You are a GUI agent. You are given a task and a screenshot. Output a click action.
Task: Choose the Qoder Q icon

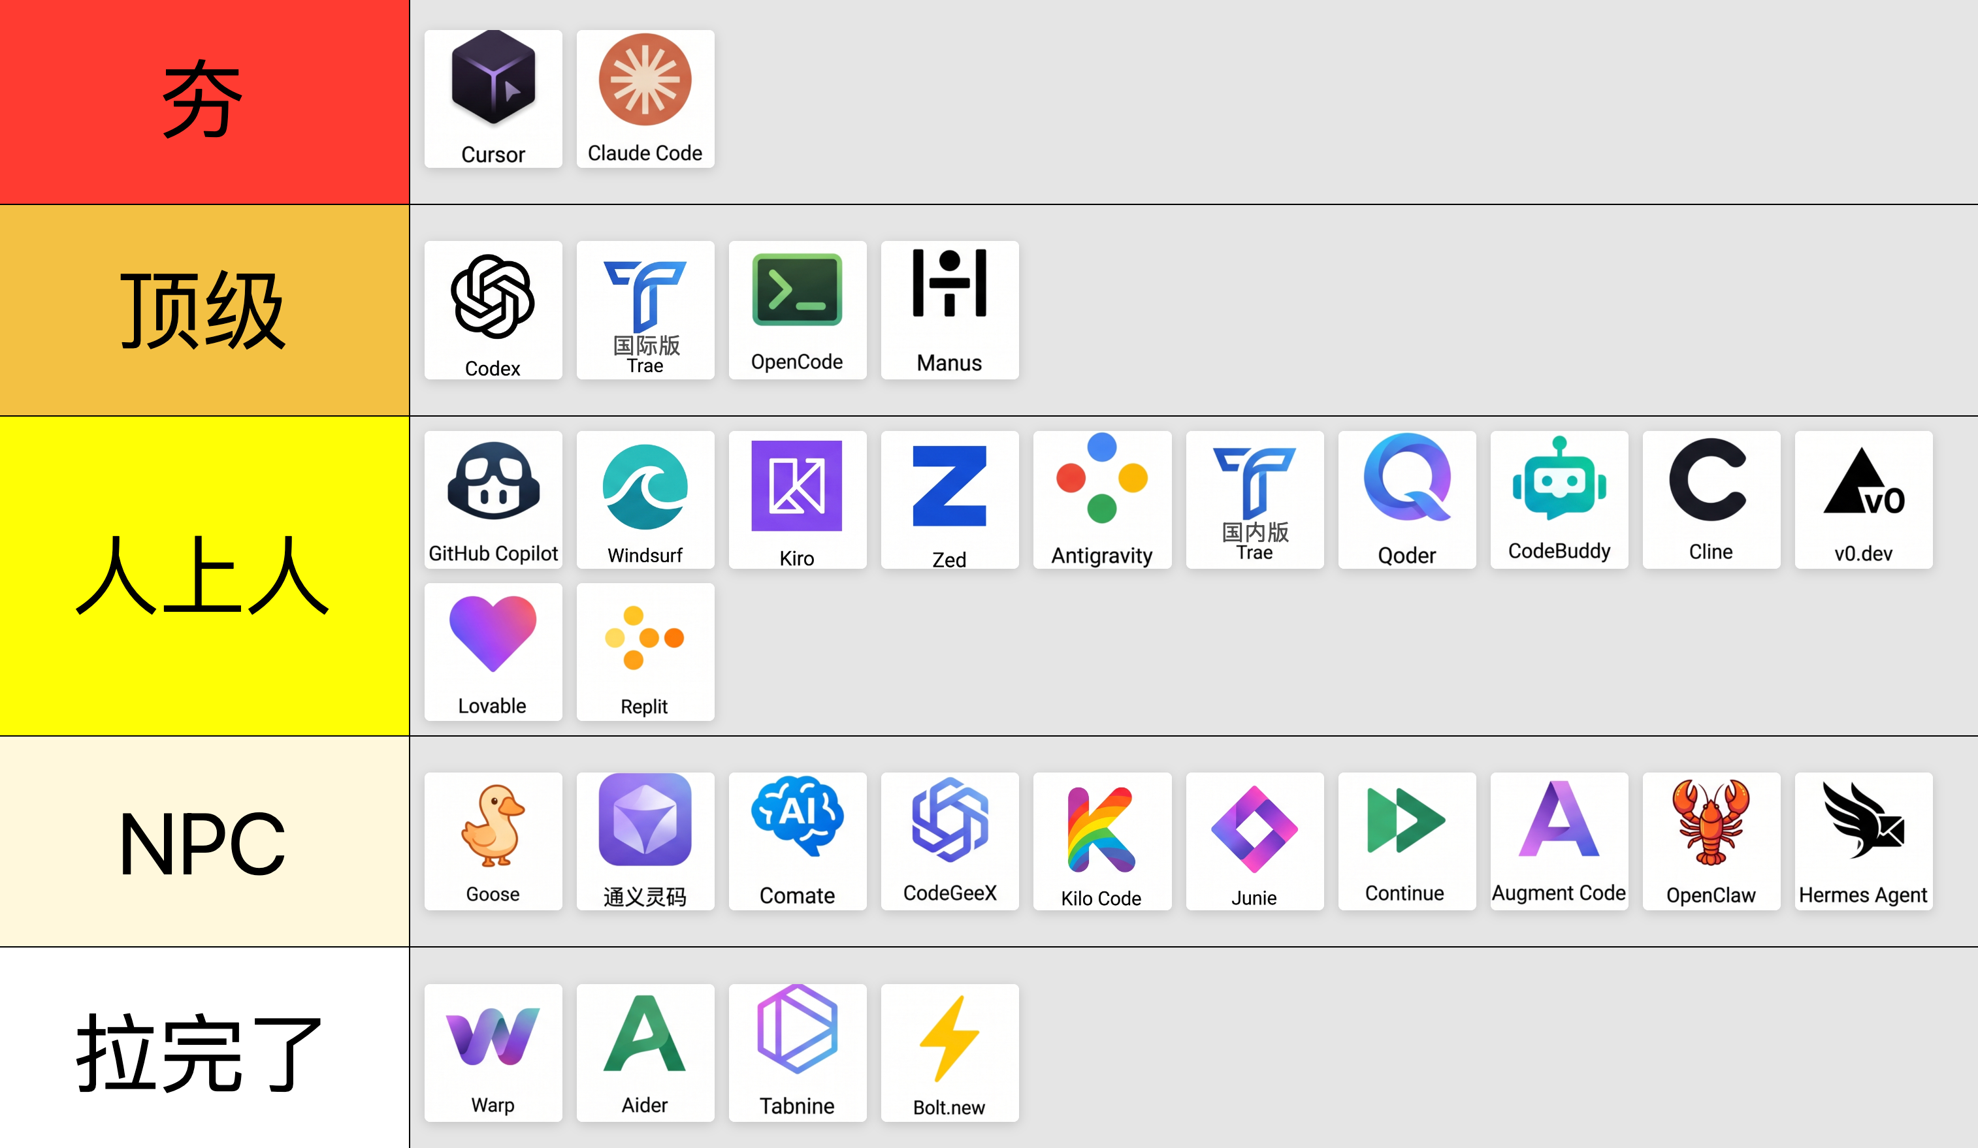[x=1406, y=500]
